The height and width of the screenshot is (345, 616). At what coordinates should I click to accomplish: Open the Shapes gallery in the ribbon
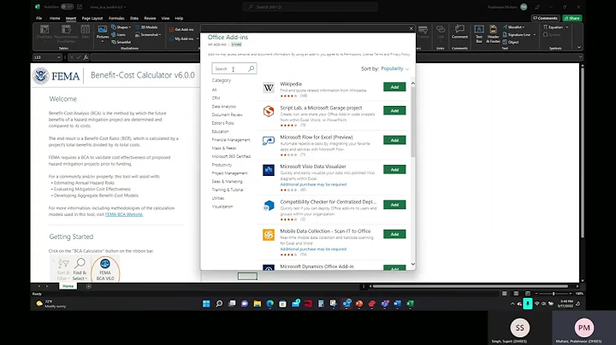[x=121, y=27]
